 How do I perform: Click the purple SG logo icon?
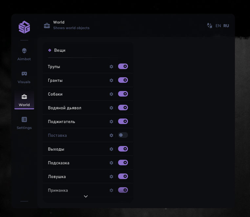(24, 27)
